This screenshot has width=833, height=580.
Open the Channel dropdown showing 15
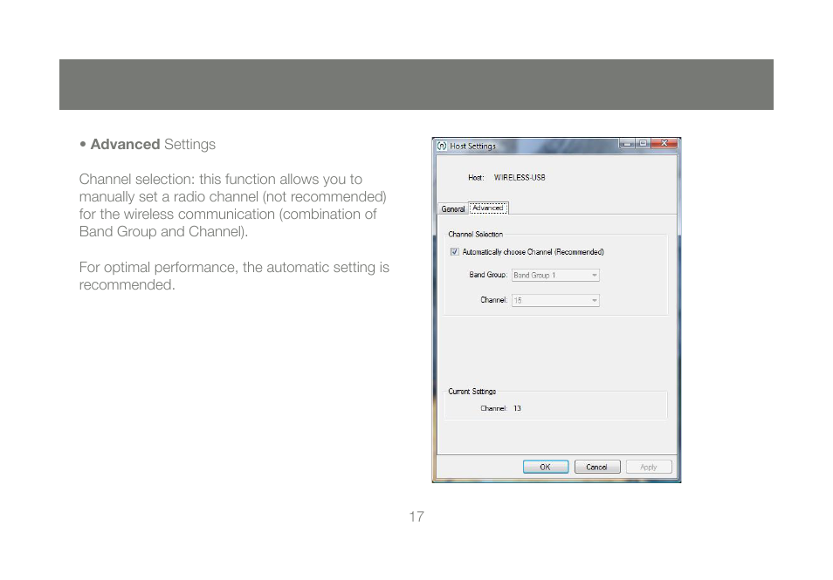pyautogui.click(x=555, y=300)
